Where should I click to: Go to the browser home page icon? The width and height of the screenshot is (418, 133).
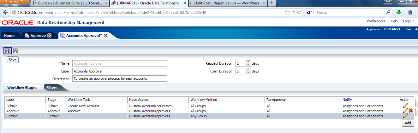[410, 13]
